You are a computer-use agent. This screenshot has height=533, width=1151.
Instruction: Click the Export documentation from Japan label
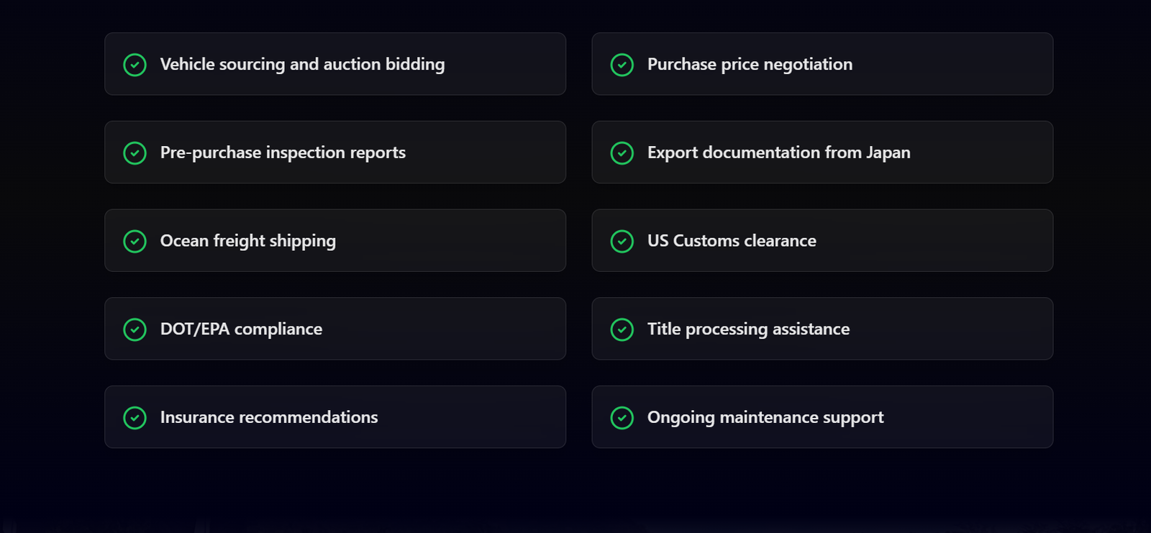778,152
